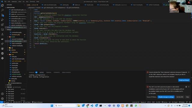Open the Live Share view in the activity bar
Image resolution: width=192 pixels, height=108 pixels.
[2, 44]
